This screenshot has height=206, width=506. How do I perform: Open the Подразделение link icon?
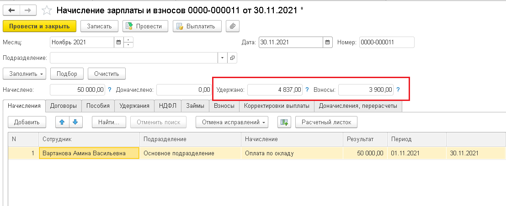[232, 58]
